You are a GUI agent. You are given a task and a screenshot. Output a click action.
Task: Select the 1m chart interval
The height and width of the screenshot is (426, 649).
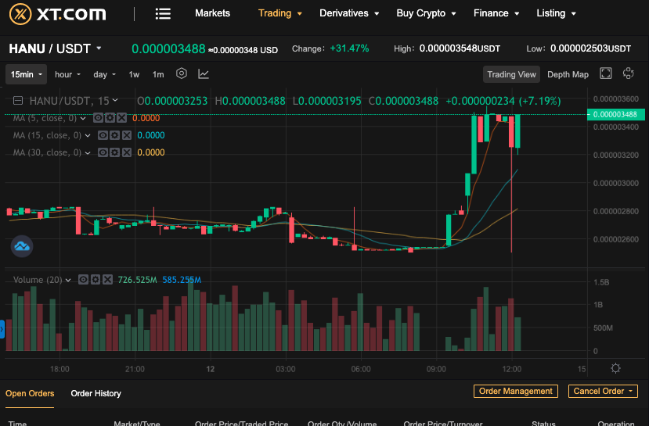(x=158, y=74)
